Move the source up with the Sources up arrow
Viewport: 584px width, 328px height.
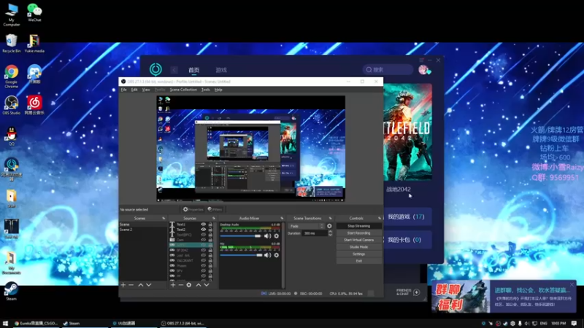(199, 285)
